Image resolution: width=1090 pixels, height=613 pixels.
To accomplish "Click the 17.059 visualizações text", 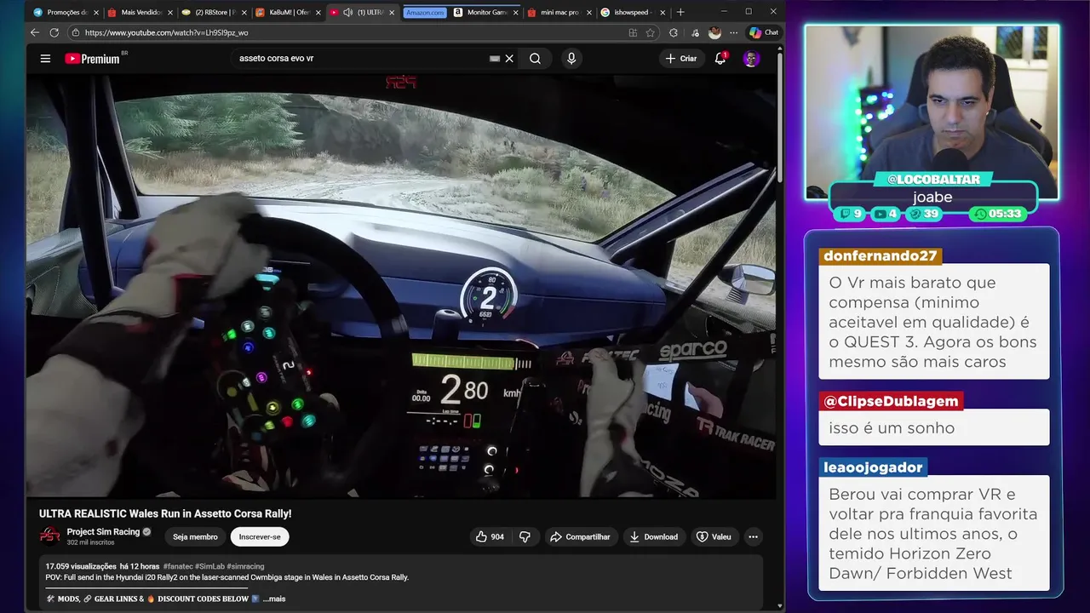I will pyautogui.click(x=81, y=566).
